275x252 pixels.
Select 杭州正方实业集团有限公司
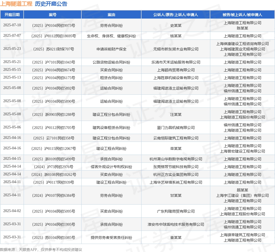(176, 175)
